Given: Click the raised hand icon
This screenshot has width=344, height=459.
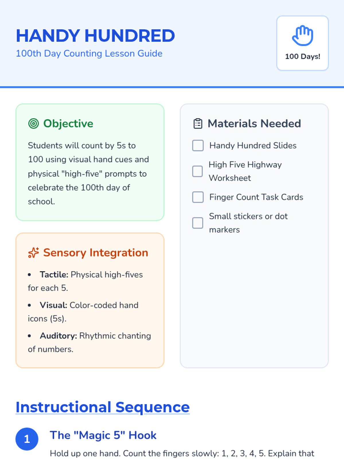Looking at the screenshot, I should pyautogui.click(x=302, y=36).
